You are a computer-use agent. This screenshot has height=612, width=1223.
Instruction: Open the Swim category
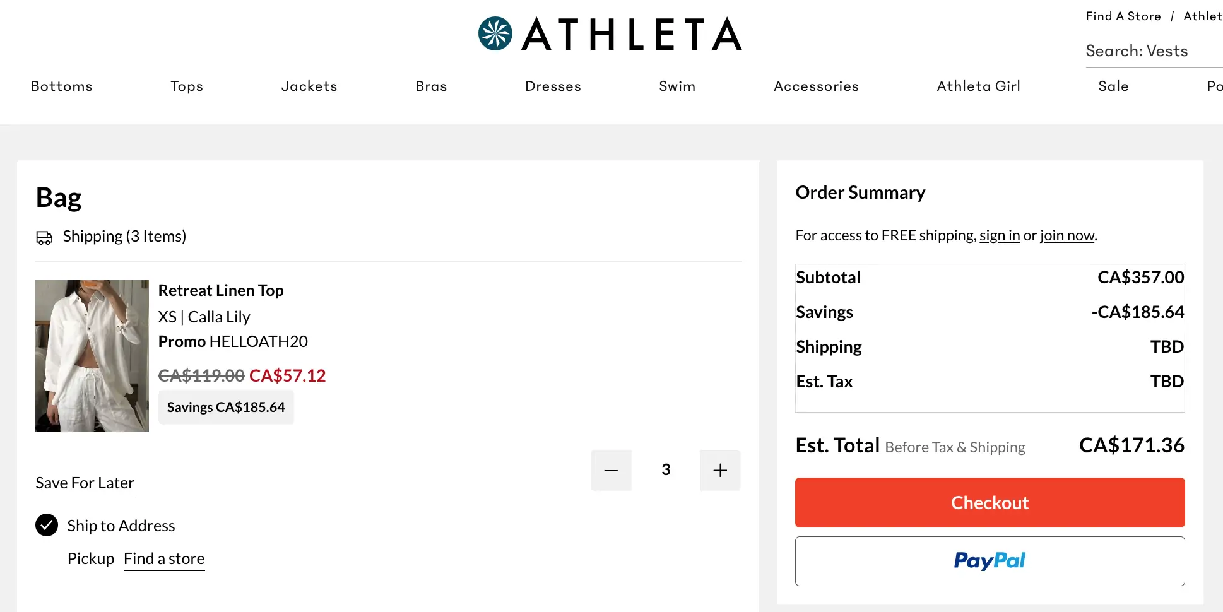[677, 86]
